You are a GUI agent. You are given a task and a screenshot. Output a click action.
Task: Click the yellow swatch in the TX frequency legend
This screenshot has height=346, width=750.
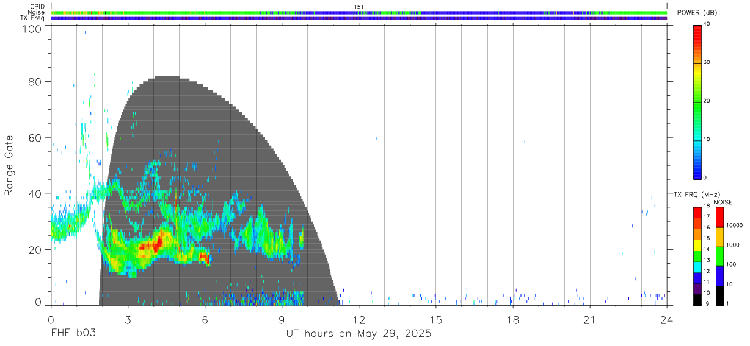click(x=697, y=245)
